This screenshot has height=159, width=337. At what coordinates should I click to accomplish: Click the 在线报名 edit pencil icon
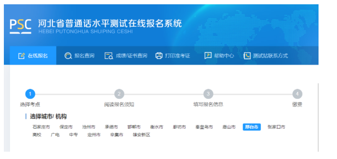pyautogui.click(x=21, y=56)
